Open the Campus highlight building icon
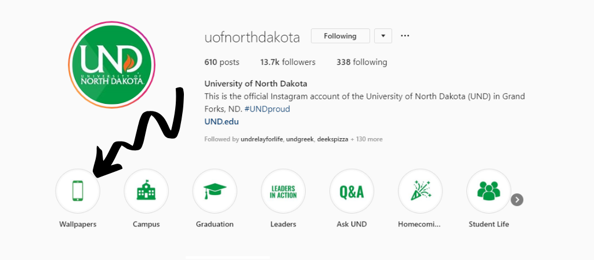 (x=146, y=192)
